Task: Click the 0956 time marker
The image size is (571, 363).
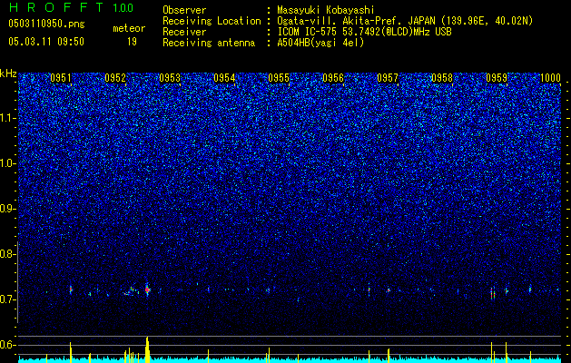Action: (333, 78)
